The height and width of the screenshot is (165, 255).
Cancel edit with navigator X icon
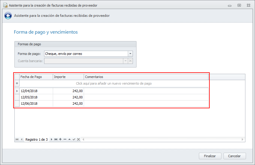(78, 139)
